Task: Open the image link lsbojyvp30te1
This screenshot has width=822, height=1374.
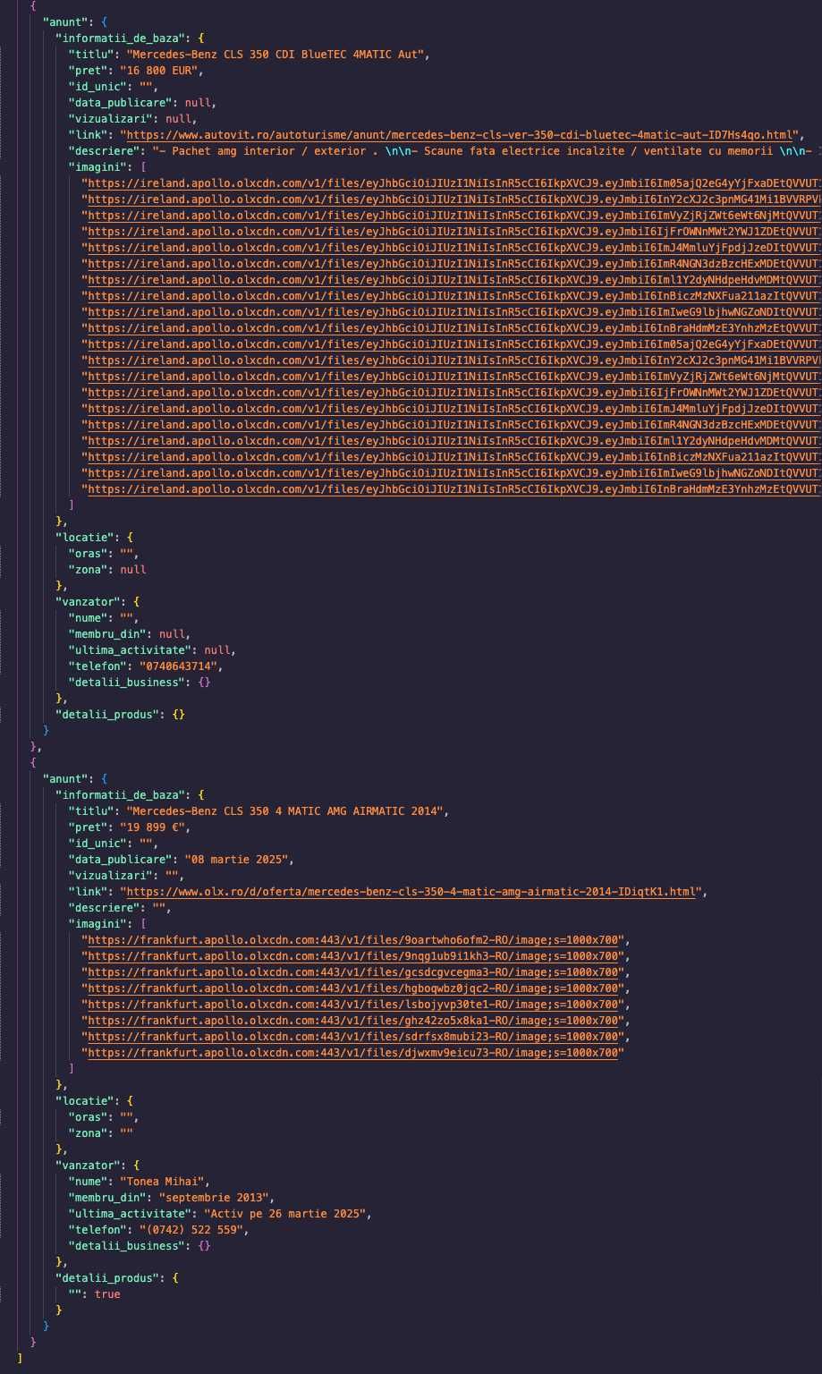Action: click(x=353, y=1005)
